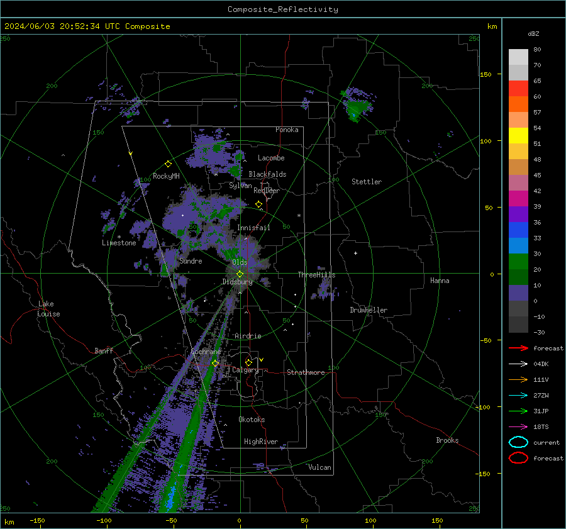Click the RockyMH label
Screen dimensions: 566x529
(166, 176)
